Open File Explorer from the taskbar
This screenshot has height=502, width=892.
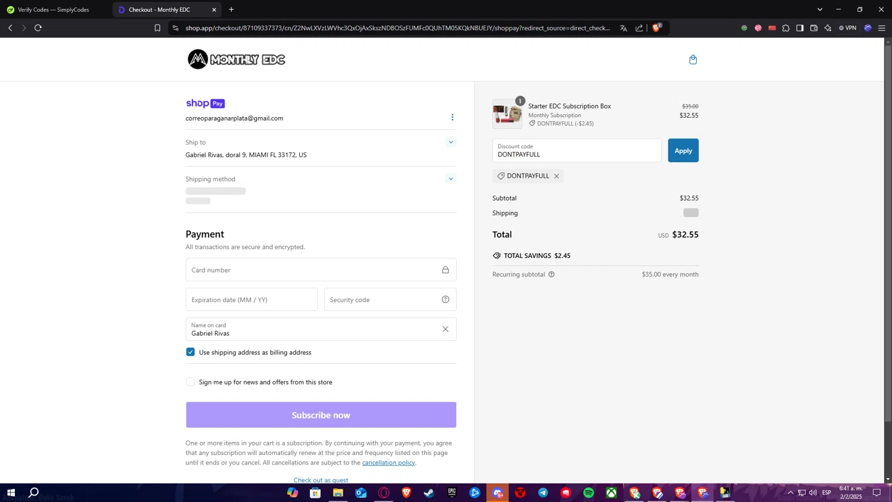pos(338,492)
